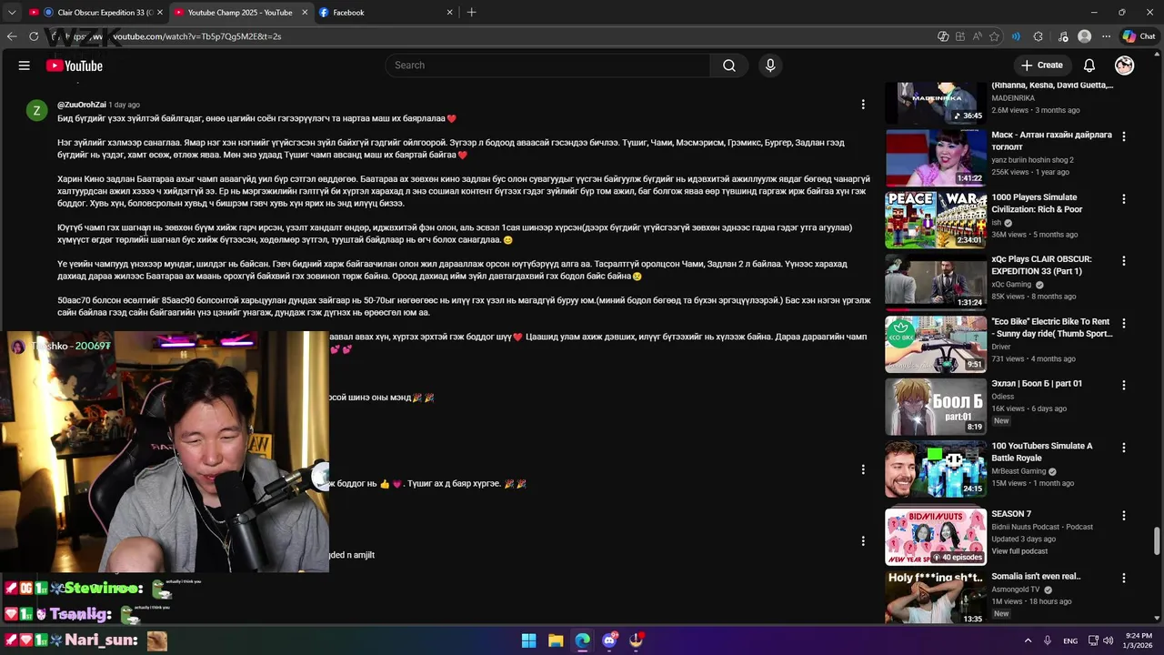The height and width of the screenshot is (655, 1164).
Task: Open Edge Settings and more menu
Action: (x=1106, y=36)
